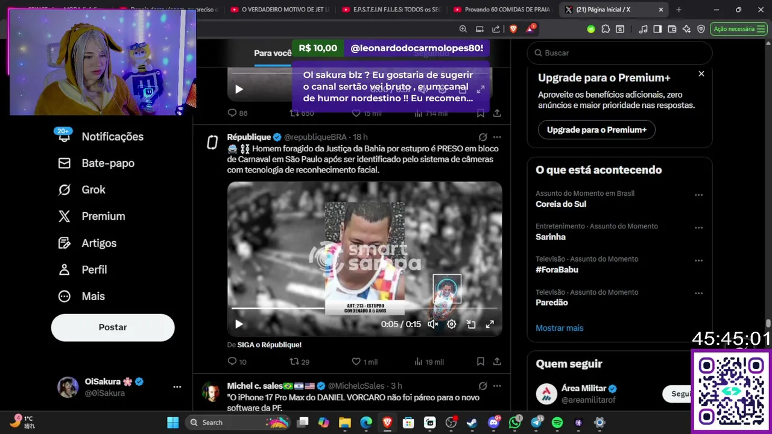The height and width of the screenshot is (434, 772).
Task: Click Ação necessária menu button
Action: tap(738, 29)
